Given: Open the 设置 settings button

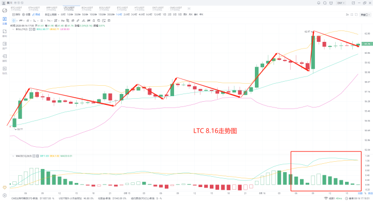Looking at the screenshot, I should [x=26, y=14].
